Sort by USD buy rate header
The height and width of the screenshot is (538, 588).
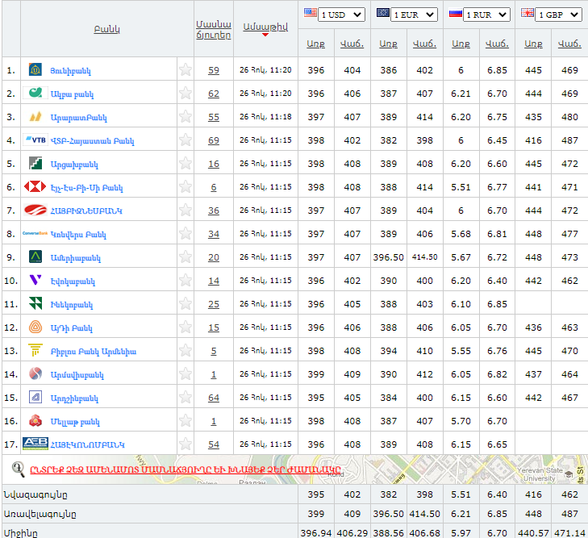coord(315,44)
